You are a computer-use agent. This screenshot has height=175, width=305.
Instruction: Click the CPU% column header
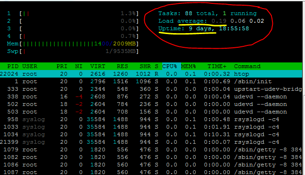click(x=169, y=66)
